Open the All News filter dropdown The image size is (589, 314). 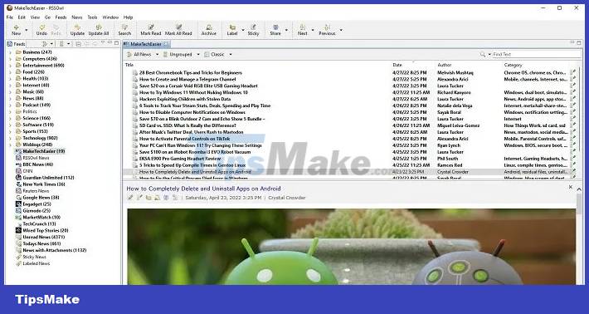pyautogui.click(x=157, y=55)
